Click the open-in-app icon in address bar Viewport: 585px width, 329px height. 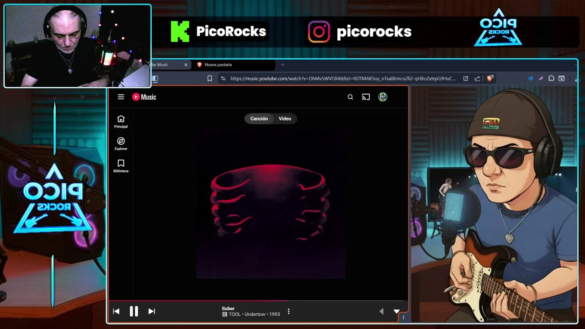point(465,79)
